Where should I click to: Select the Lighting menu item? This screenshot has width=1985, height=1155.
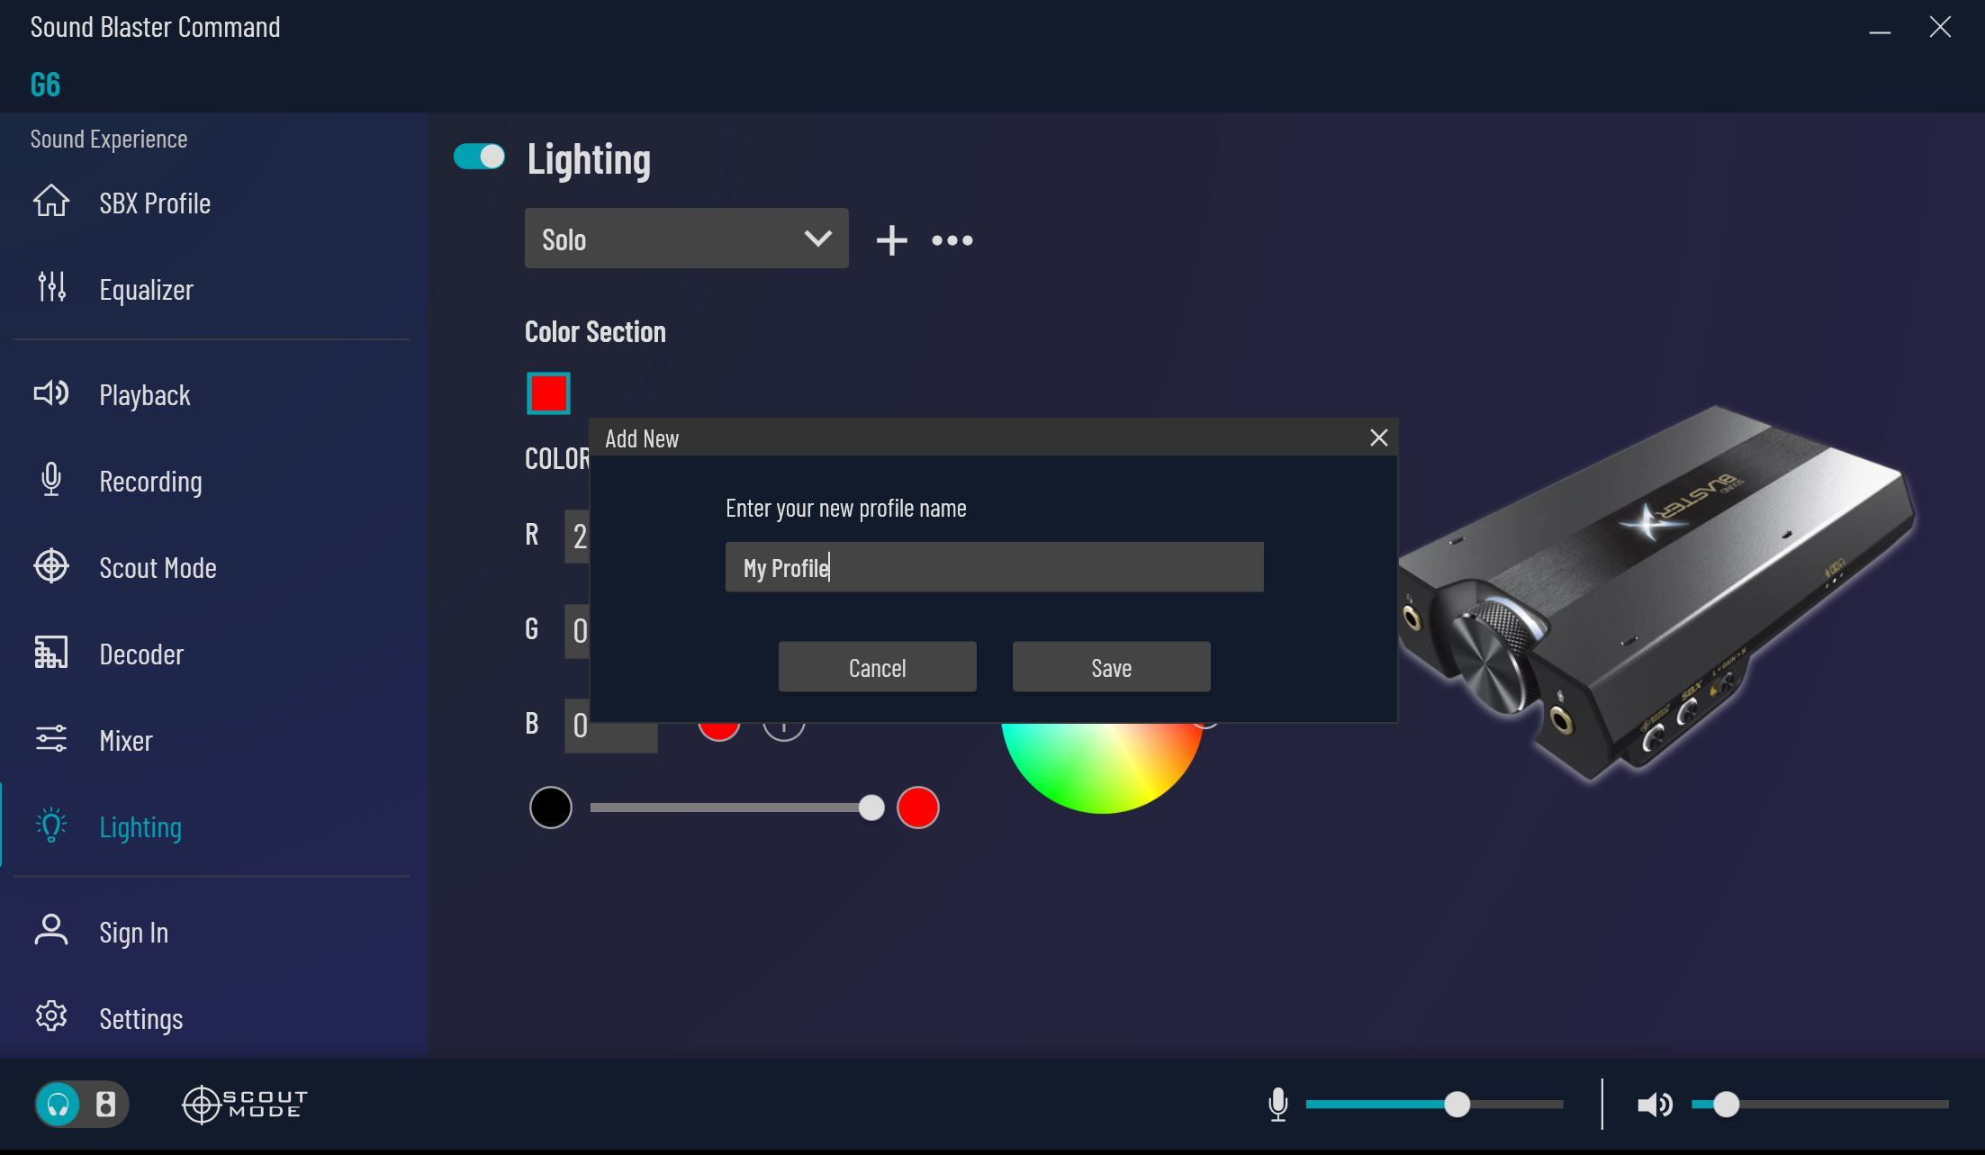(x=140, y=827)
